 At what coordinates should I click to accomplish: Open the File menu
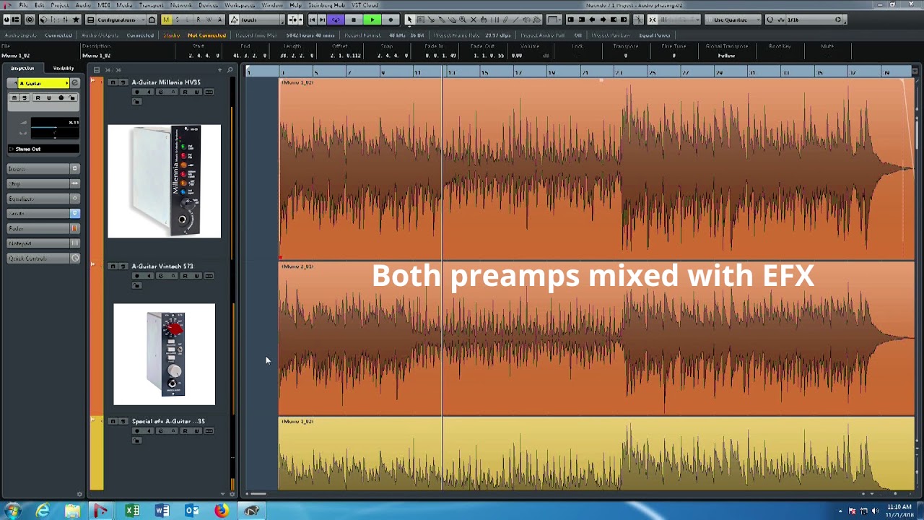coord(24,5)
